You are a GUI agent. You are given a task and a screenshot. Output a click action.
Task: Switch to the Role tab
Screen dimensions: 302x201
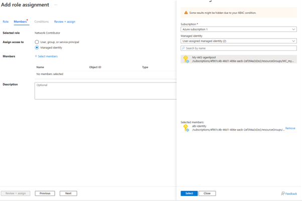coord(6,22)
